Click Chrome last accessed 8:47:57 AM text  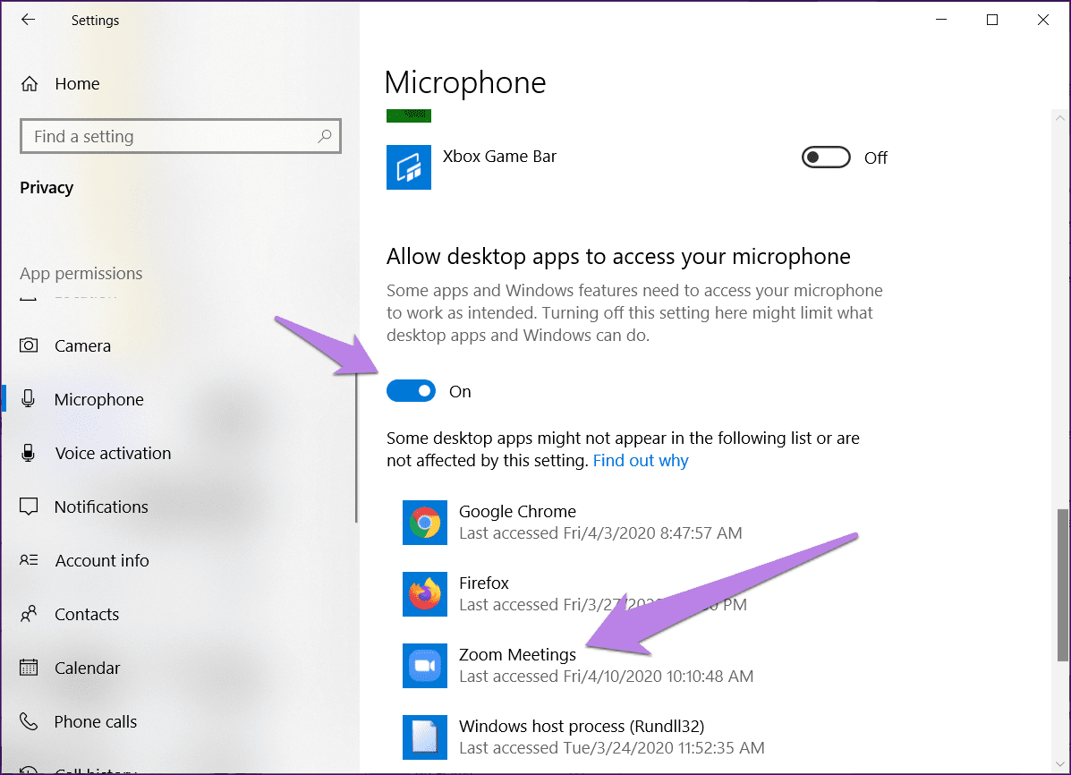tap(600, 533)
